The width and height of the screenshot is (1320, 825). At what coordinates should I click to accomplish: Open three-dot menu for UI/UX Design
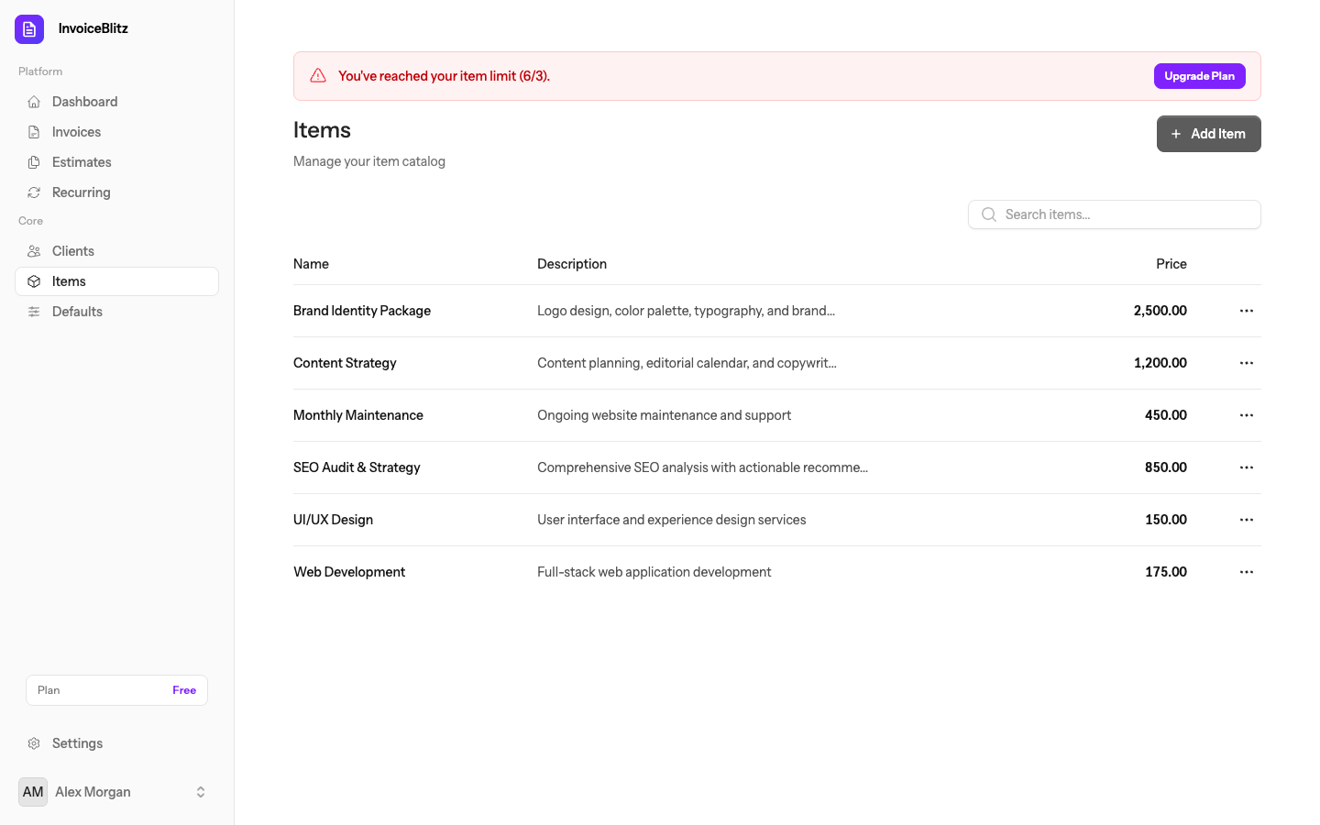click(1246, 520)
